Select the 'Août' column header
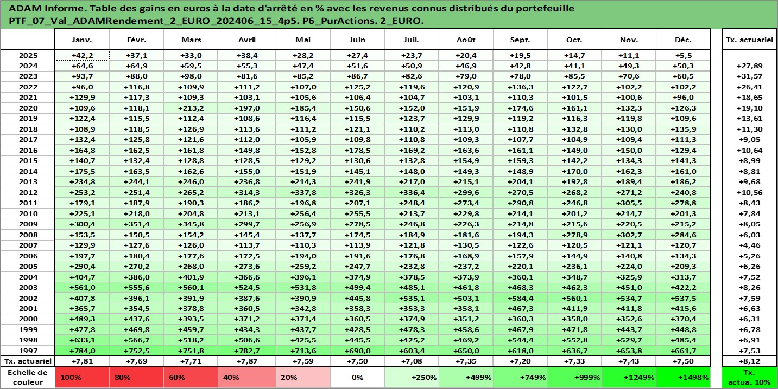Screen dimensions: 778x389 click(466, 40)
